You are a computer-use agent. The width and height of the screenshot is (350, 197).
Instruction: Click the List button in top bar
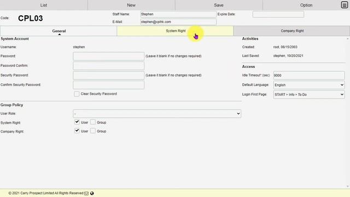44,5
